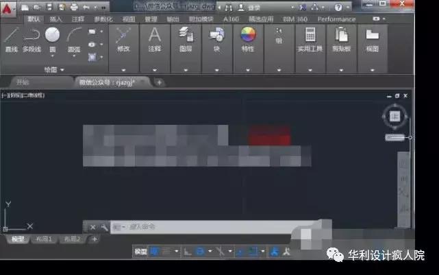Click the A360 triangle icon in title bar
This screenshot has height=275, width=439.
pos(314,8)
